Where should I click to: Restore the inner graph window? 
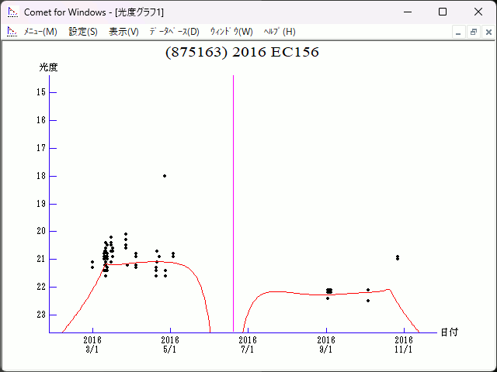[x=474, y=33]
